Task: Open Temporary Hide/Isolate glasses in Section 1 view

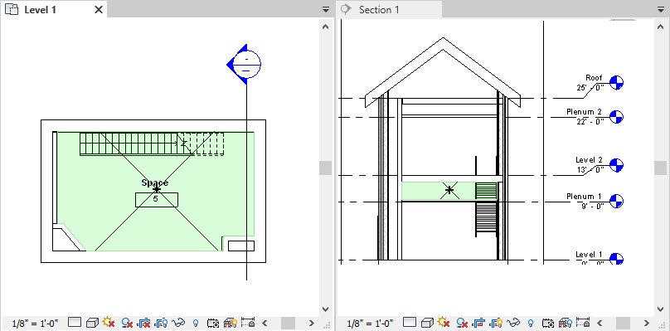Action: tap(514, 322)
